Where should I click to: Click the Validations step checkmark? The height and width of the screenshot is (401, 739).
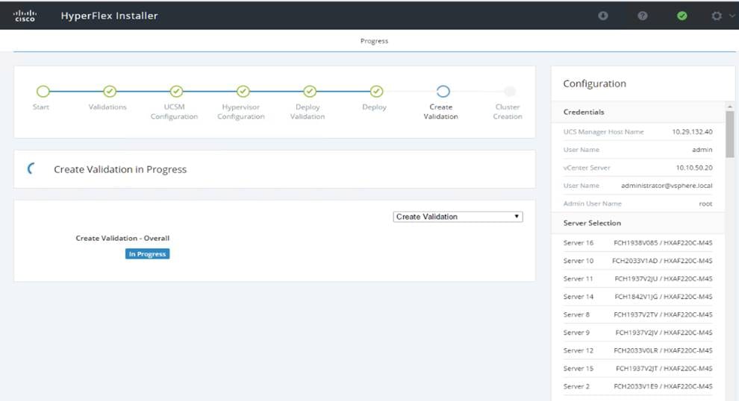110,92
